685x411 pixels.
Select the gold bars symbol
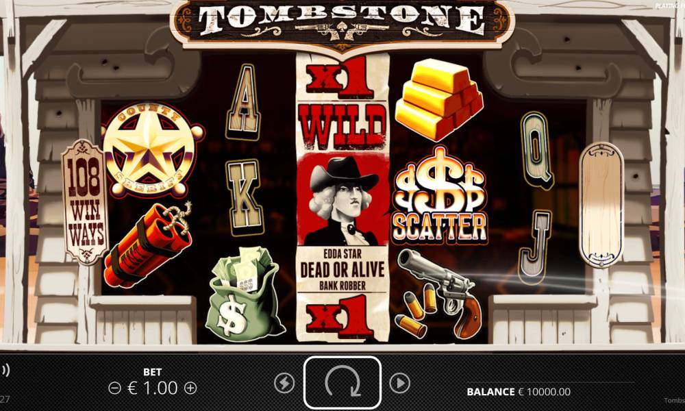pyautogui.click(x=438, y=99)
